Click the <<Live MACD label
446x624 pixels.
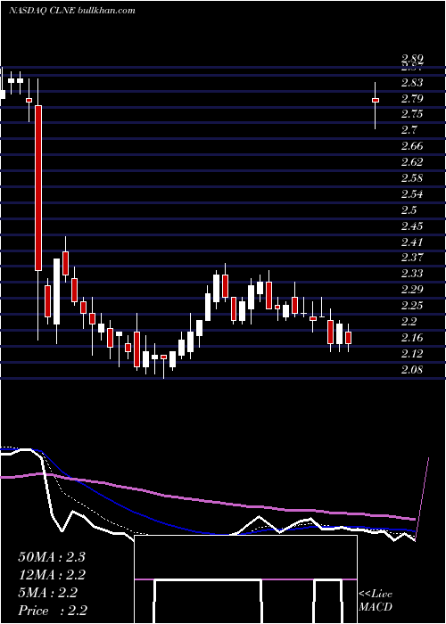point(376,600)
